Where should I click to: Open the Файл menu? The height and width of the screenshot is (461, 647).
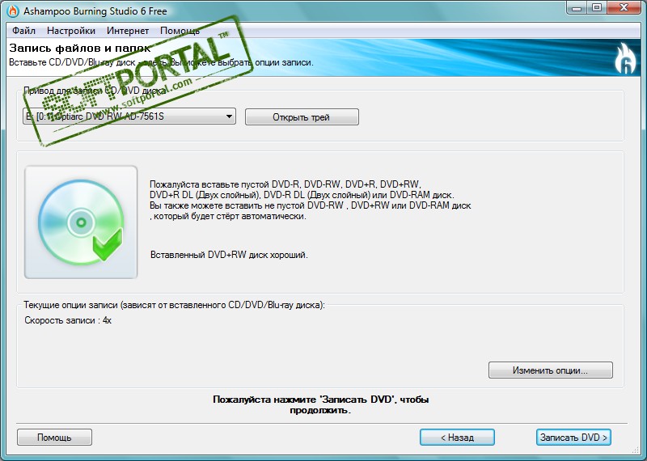pyautogui.click(x=23, y=31)
